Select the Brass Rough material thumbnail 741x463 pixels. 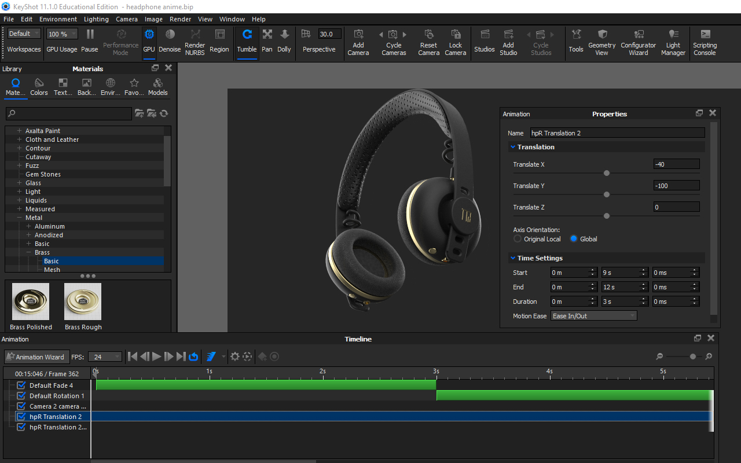pos(83,302)
